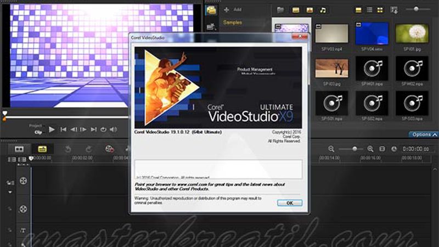This screenshot has height=247, width=439.
Task: Click the overlay track icon
Action: tap(23, 209)
